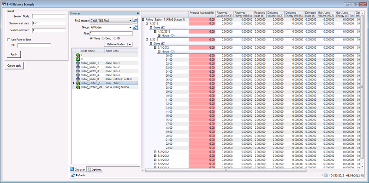Image resolution: width=369 pixels, height=183 pixels.
Task: Click the vertical scrollbar down arrow
Action: 362,166
